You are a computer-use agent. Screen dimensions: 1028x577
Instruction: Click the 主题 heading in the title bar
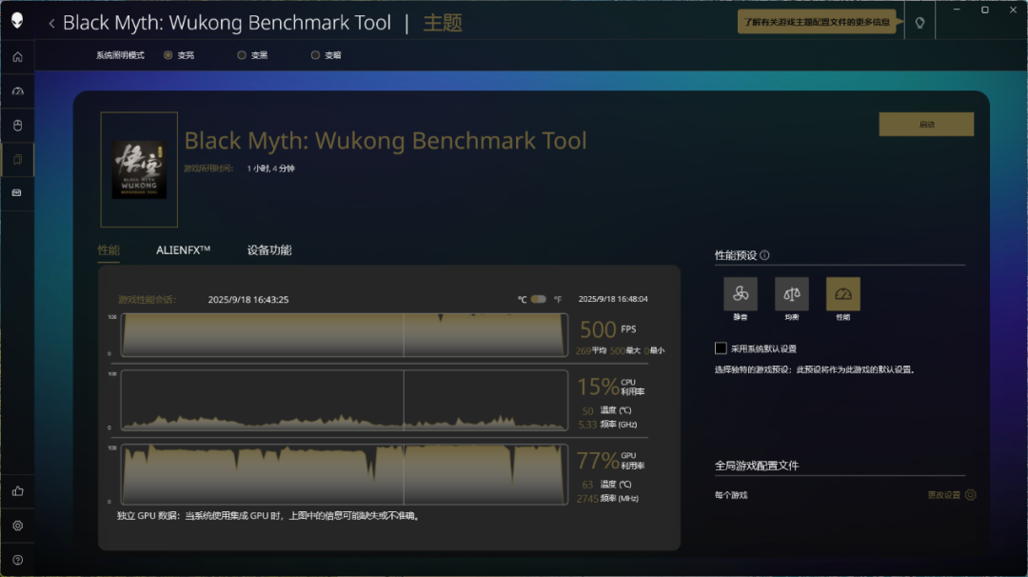(443, 23)
